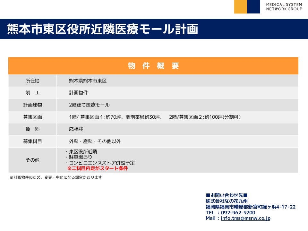The height and width of the screenshot is (231, 308).
Task: Click the 募集科目 row label
Action: pos(32,141)
